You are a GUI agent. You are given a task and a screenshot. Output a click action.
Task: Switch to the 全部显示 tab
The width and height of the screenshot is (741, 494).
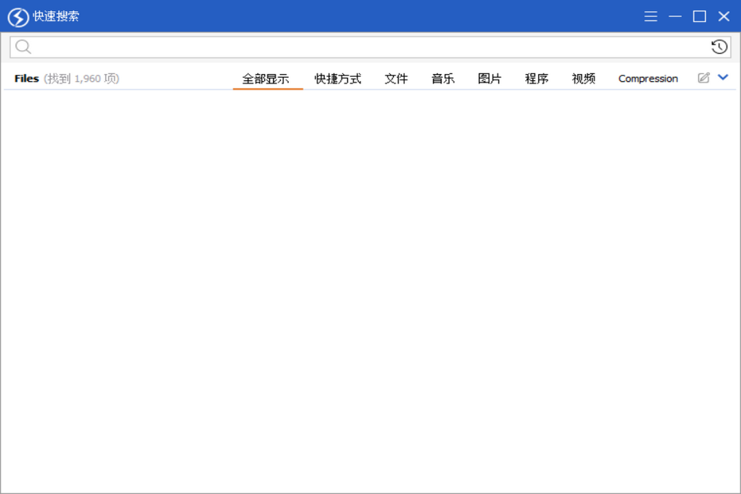click(x=268, y=78)
